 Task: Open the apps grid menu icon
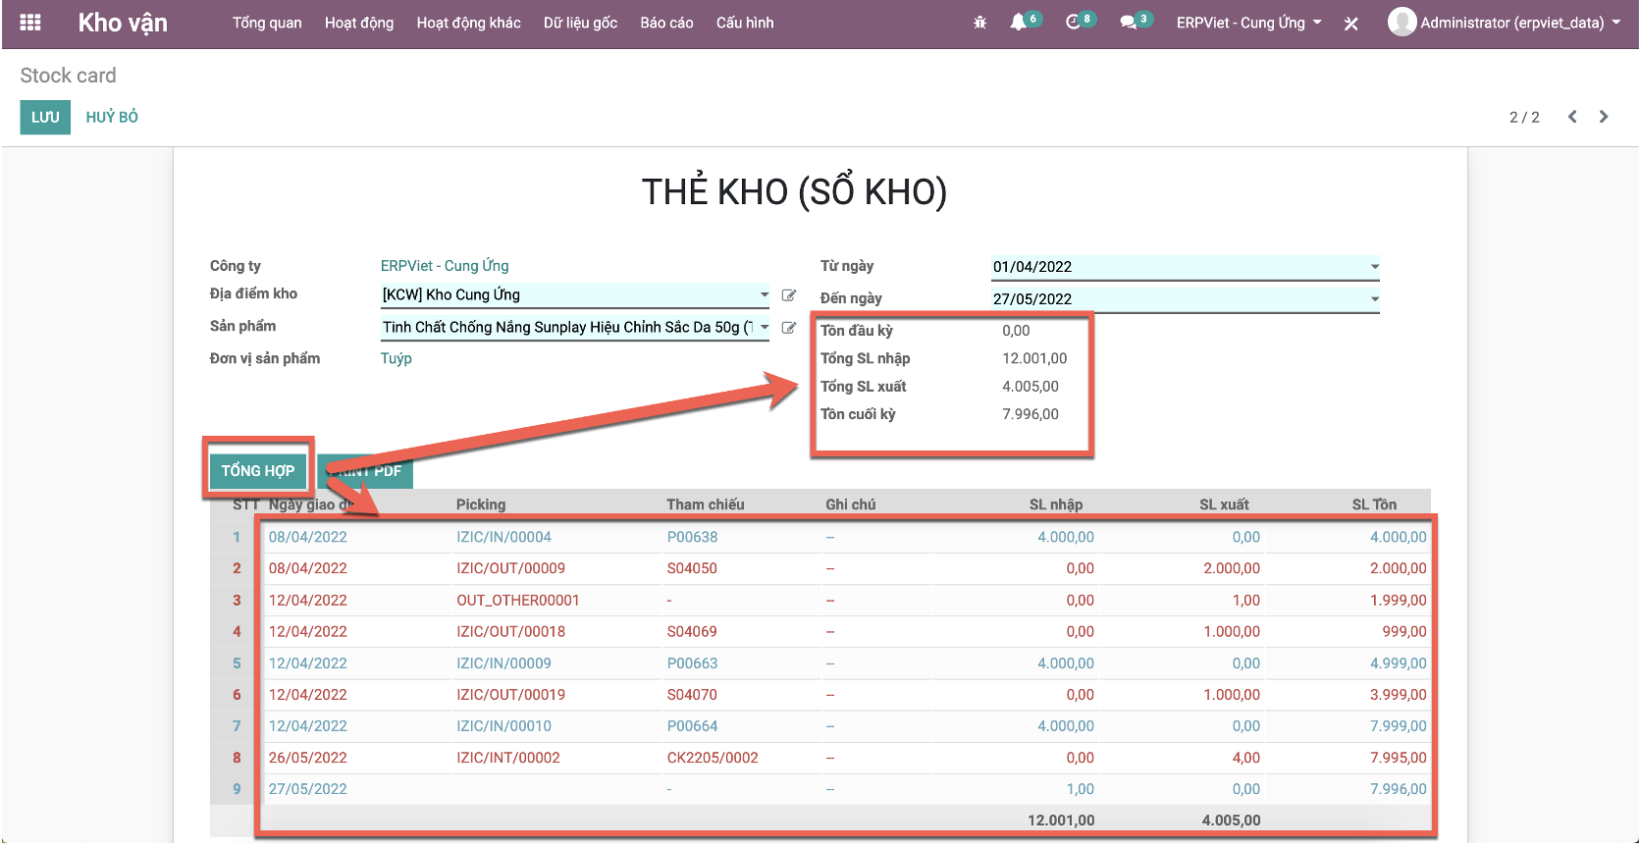(x=30, y=23)
